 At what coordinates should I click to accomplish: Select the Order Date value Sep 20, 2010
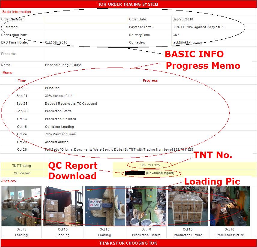[x=183, y=20]
